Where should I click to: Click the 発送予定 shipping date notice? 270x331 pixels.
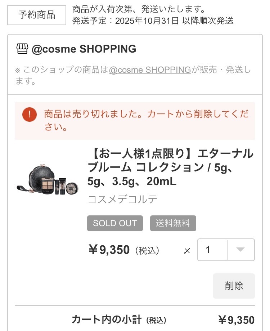point(153,21)
